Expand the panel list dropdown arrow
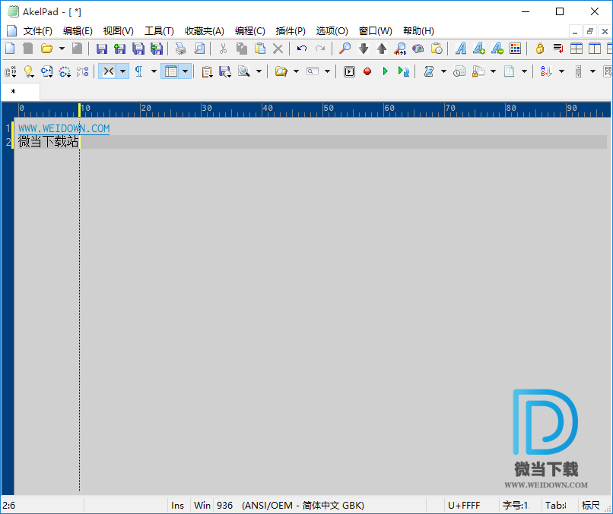 [x=186, y=71]
